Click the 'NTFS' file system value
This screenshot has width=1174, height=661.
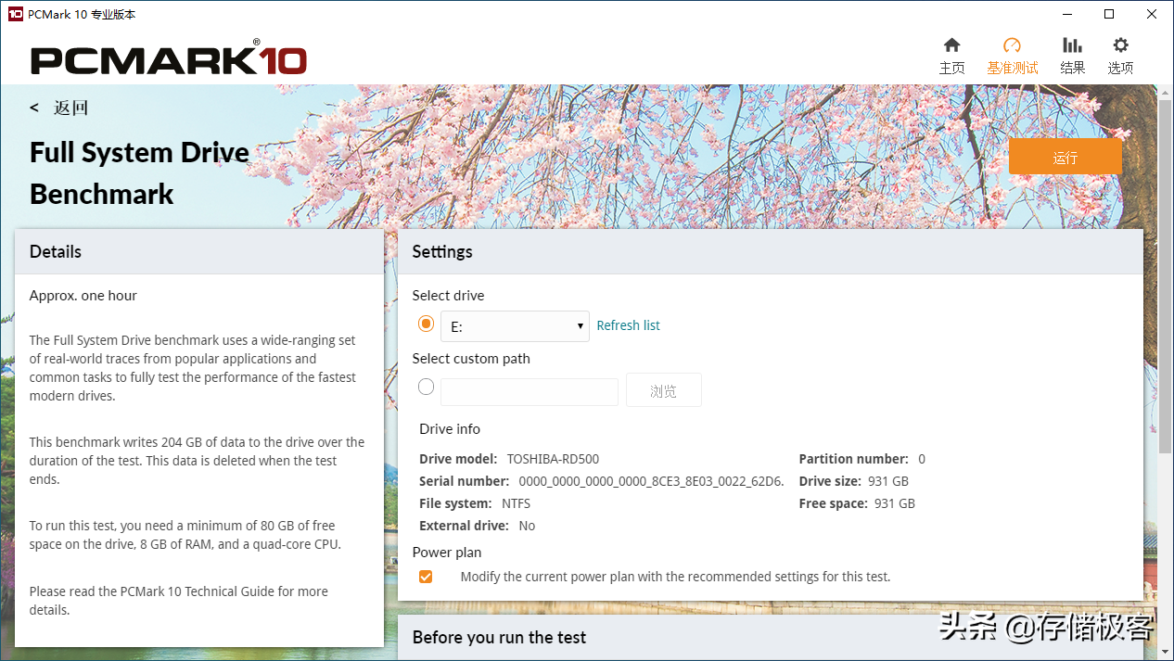(x=516, y=503)
